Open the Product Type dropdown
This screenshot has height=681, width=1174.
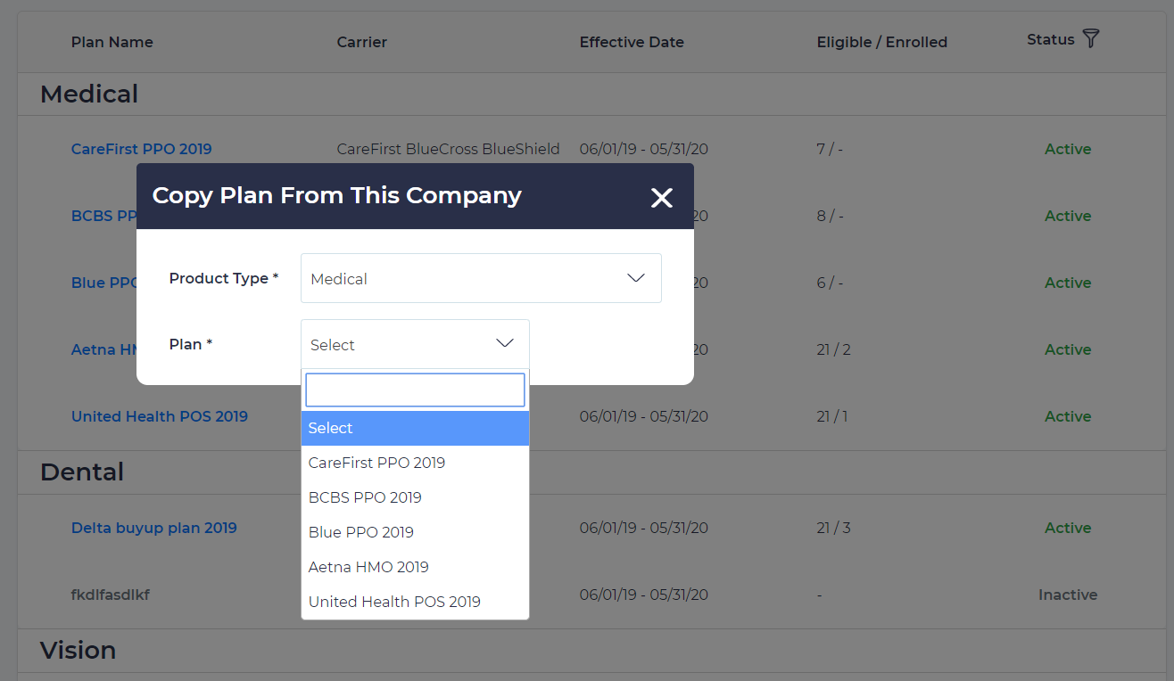pyautogui.click(x=481, y=278)
